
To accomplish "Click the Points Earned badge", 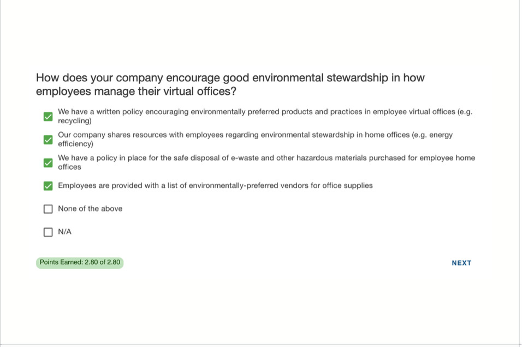I will coord(80,262).
